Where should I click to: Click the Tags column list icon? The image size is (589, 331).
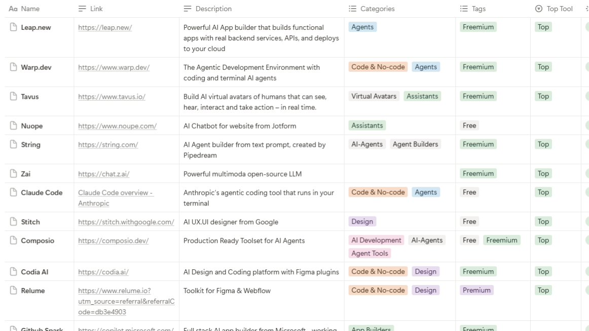(464, 9)
